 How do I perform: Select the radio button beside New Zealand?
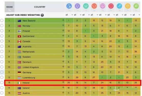coord(2,20)
